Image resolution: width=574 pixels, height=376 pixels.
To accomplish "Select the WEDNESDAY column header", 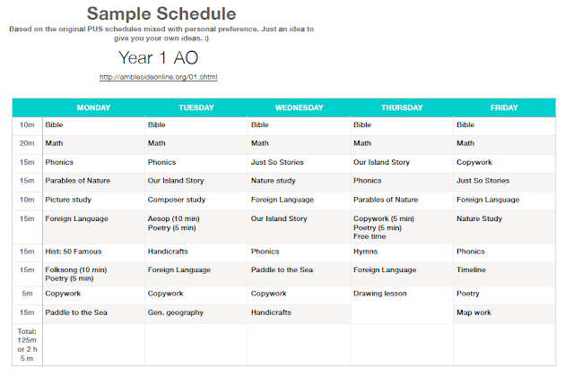I will coord(299,107).
